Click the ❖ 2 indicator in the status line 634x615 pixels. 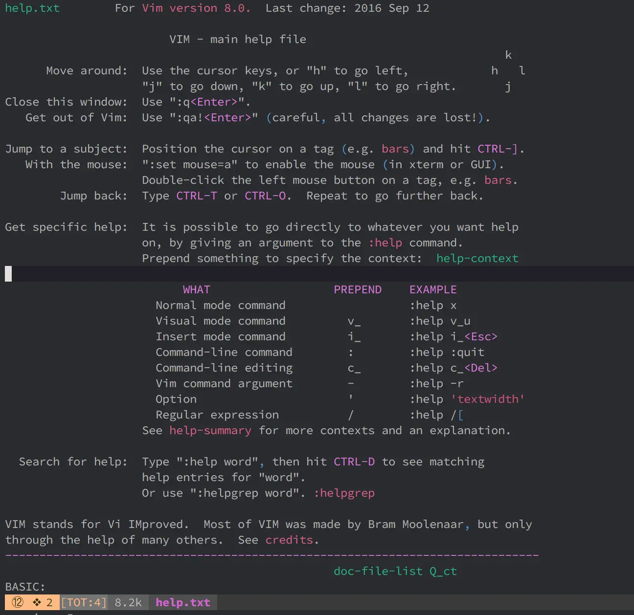[x=43, y=602]
